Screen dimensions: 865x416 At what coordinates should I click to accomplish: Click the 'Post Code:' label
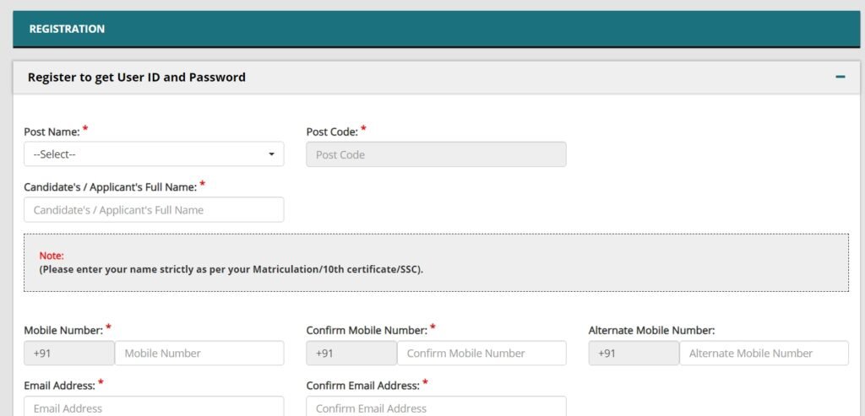(x=332, y=132)
